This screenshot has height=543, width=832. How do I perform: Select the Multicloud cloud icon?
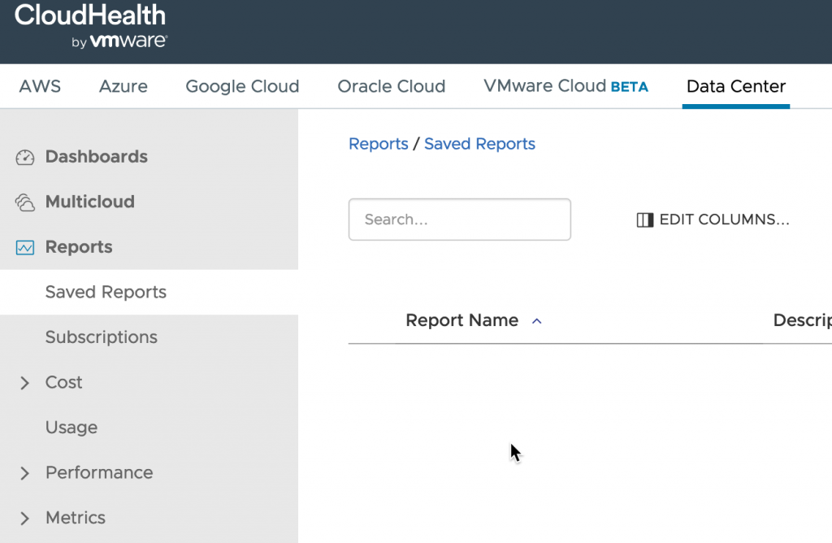click(24, 202)
